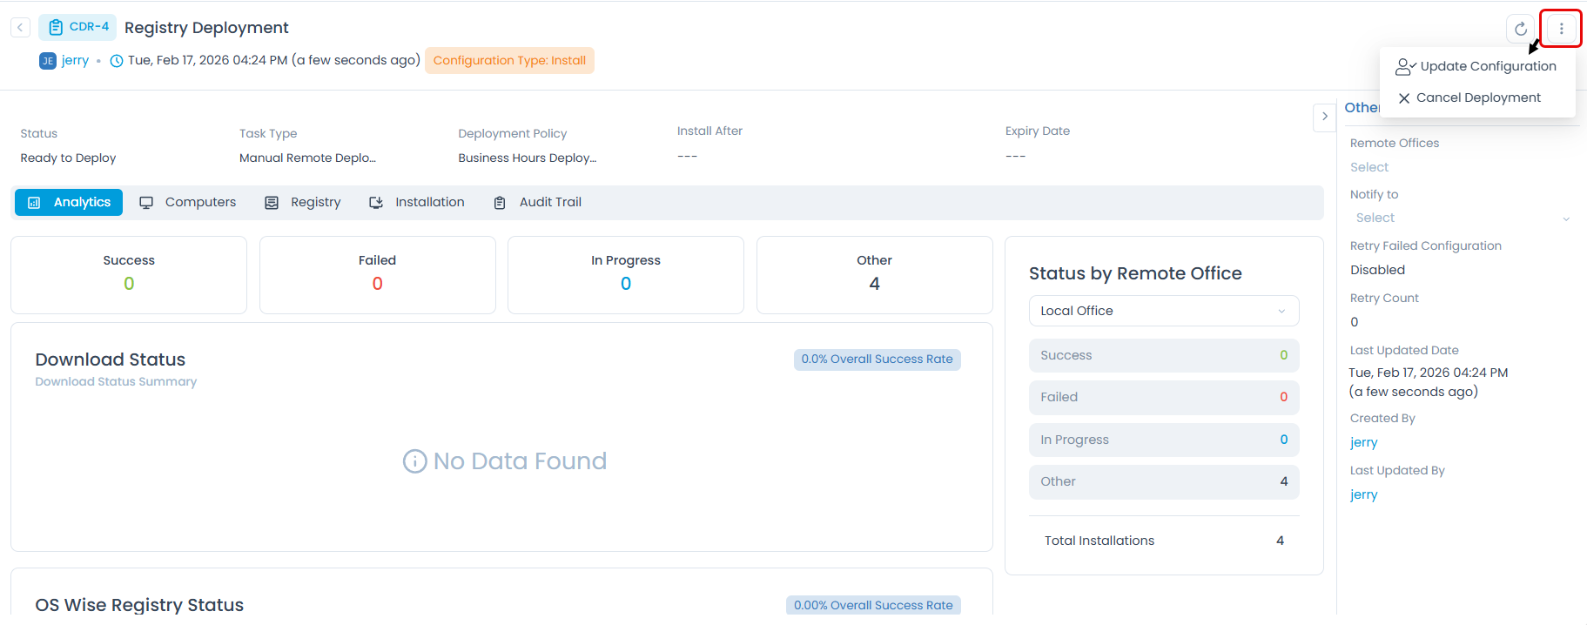Screen dimensions: 1587x625
Task: Open the Installation tab
Action: [417, 203]
